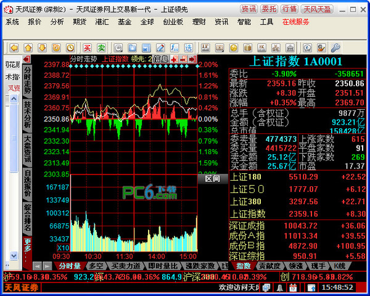Click the orange circular refresh toolbar icon

56,48
